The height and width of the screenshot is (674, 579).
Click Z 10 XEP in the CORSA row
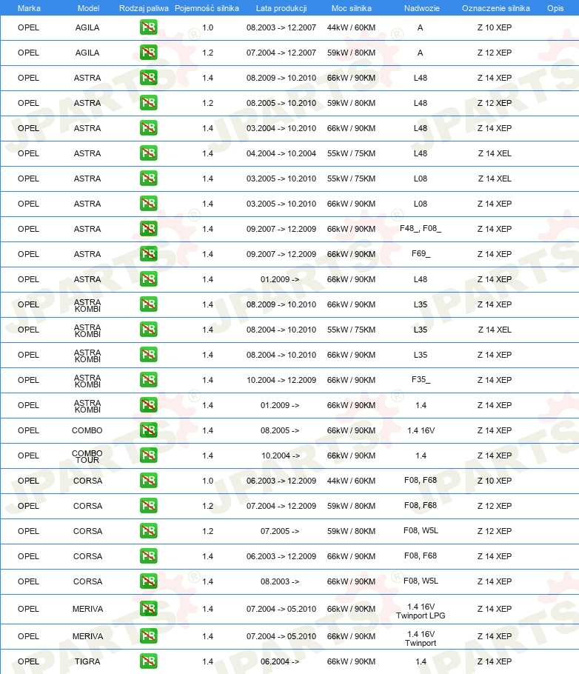click(495, 481)
